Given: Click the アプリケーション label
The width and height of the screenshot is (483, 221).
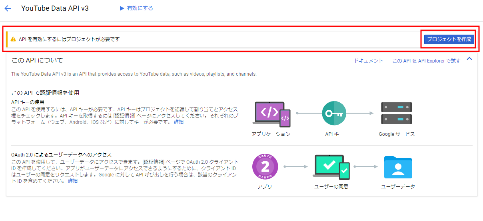Looking at the screenshot, I should tap(271, 134).
